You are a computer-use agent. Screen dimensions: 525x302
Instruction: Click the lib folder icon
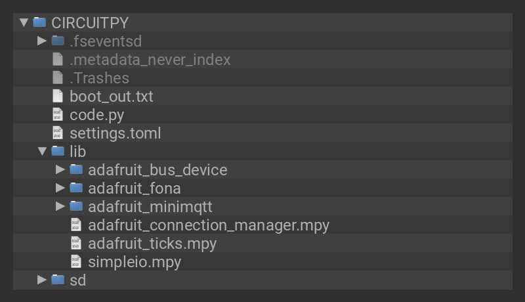tap(58, 152)
